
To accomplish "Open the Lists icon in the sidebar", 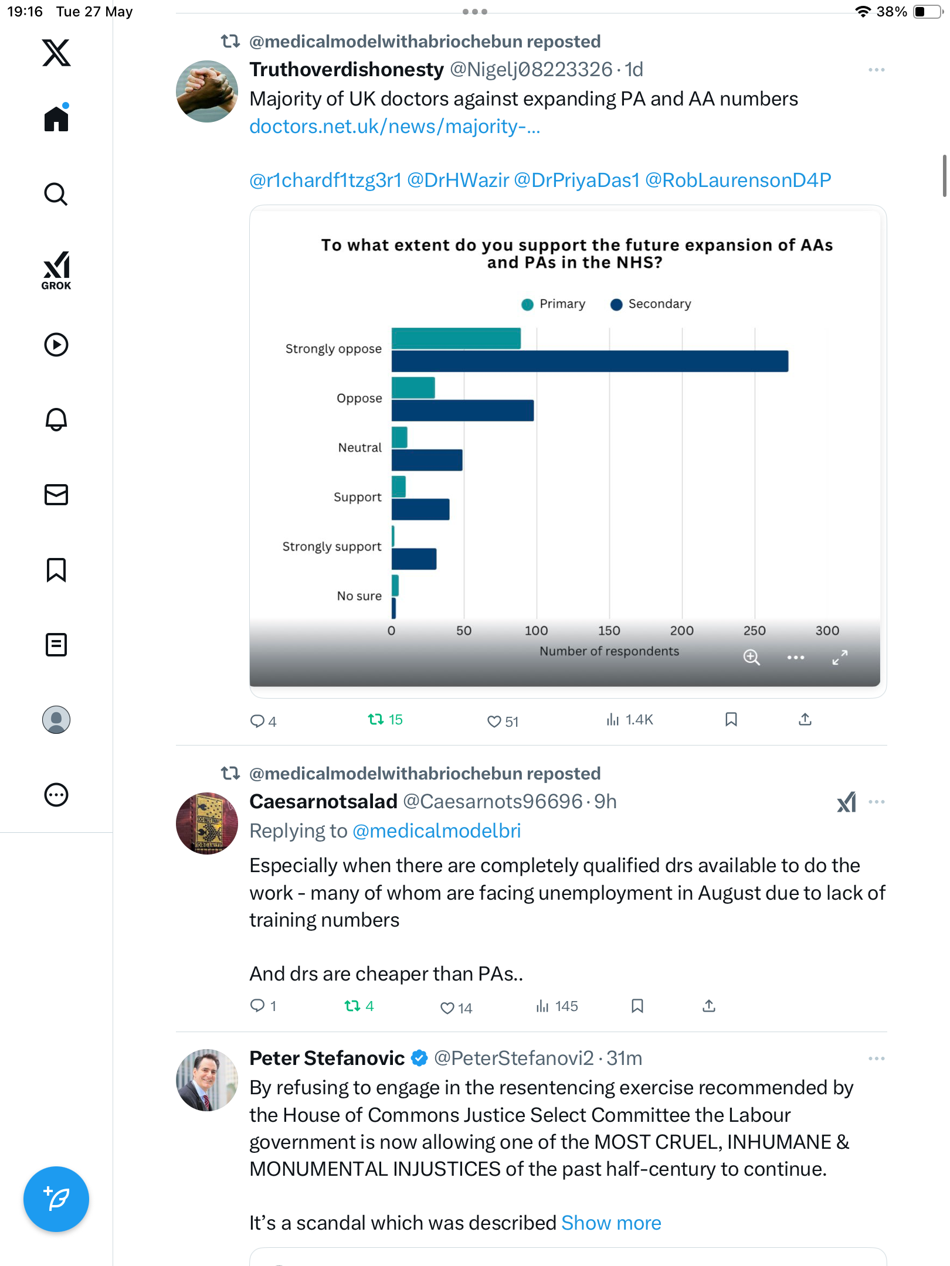I will 56,645.
